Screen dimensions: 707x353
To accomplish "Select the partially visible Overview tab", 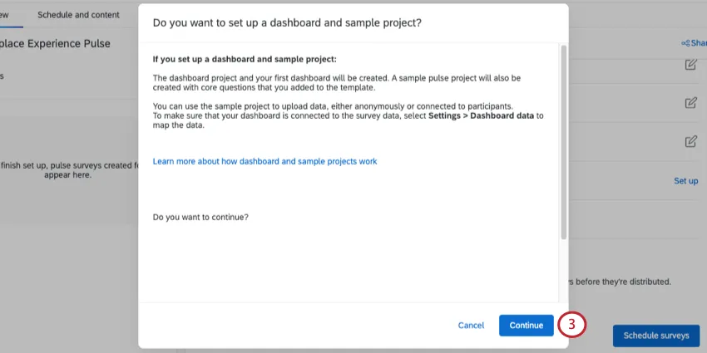I will (x=7, y=15).
